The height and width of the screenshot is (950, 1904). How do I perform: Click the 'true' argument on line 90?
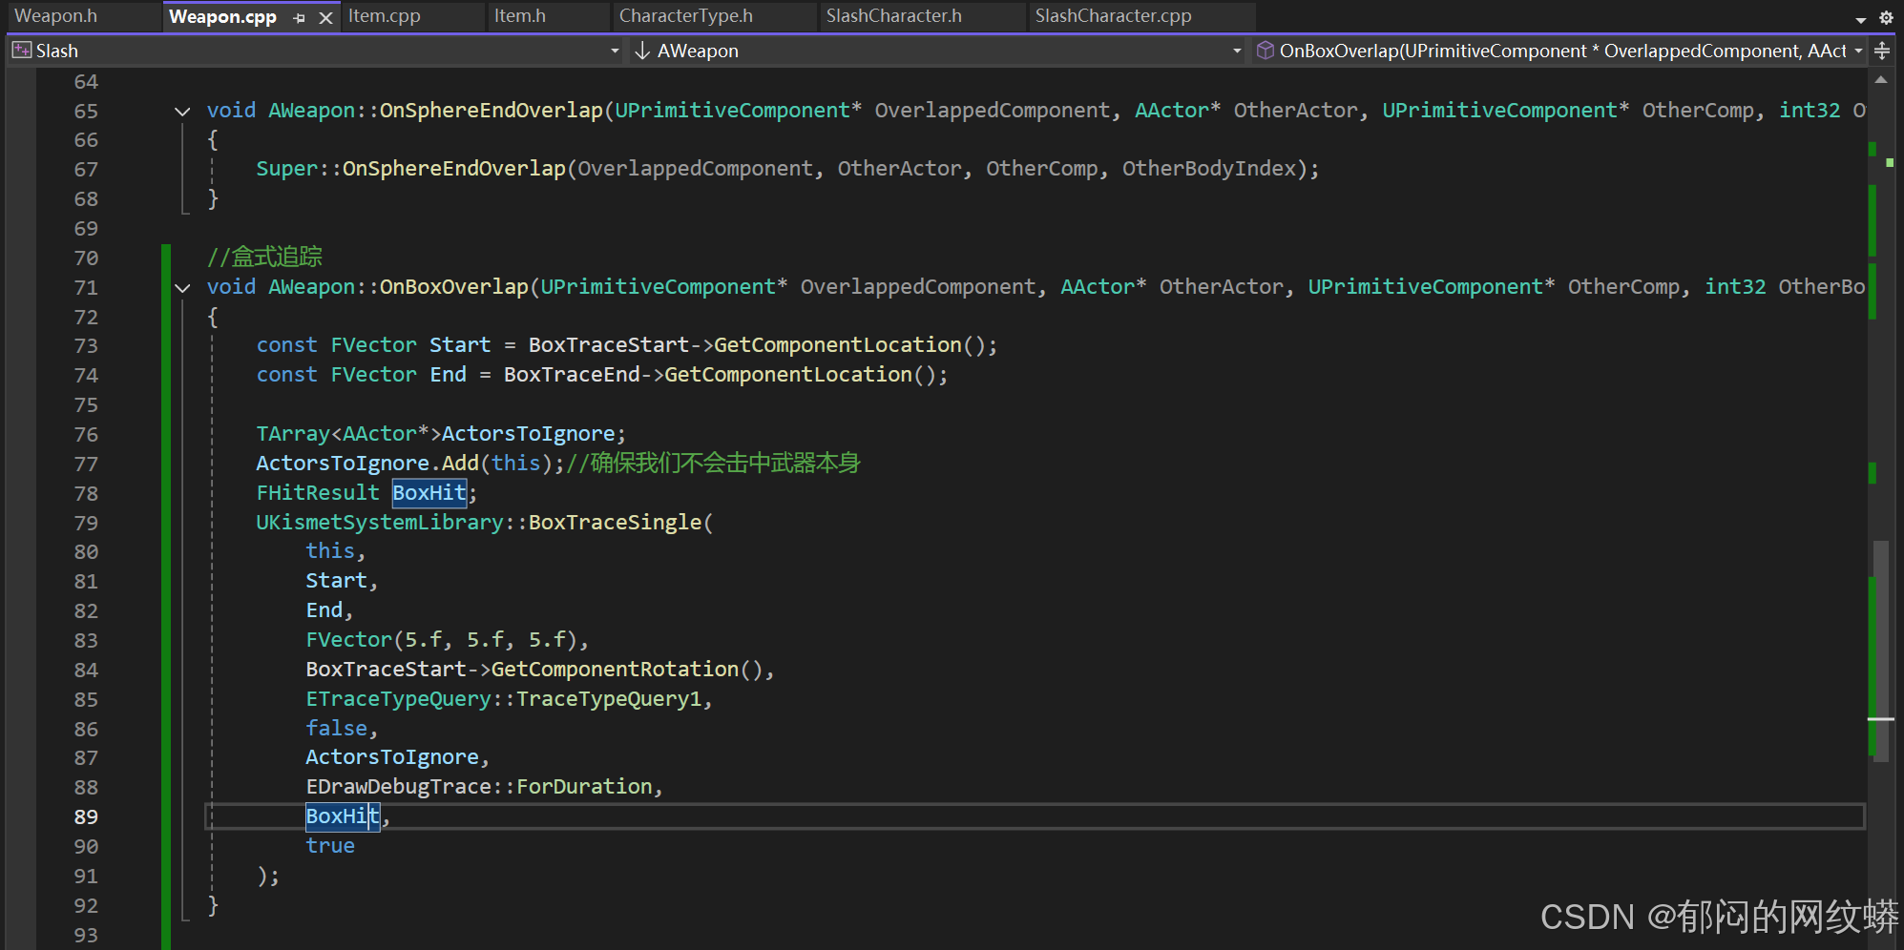(x=330, y=846)
